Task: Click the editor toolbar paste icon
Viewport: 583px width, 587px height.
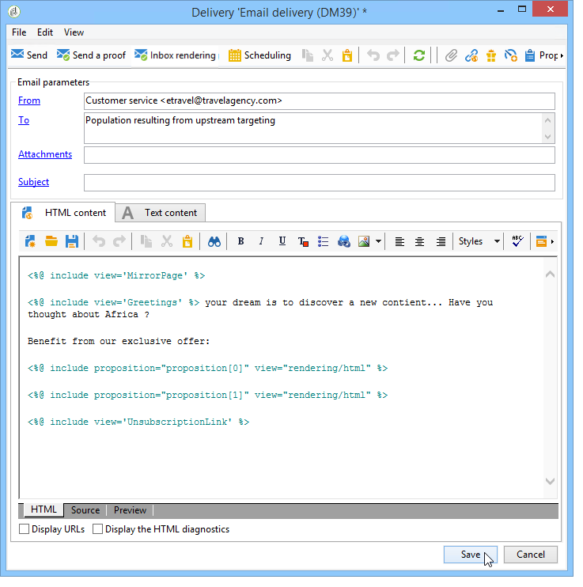Action: coord(187,241)
